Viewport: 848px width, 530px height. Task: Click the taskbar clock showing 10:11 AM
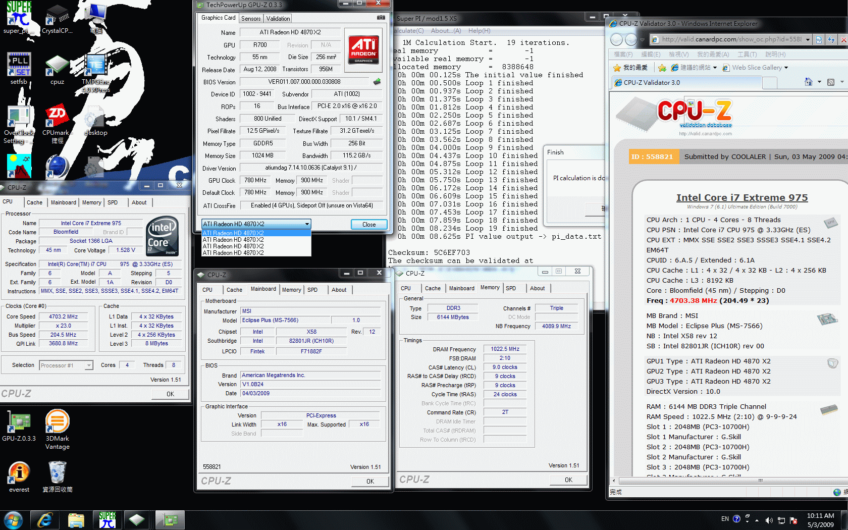click(820, 520)
